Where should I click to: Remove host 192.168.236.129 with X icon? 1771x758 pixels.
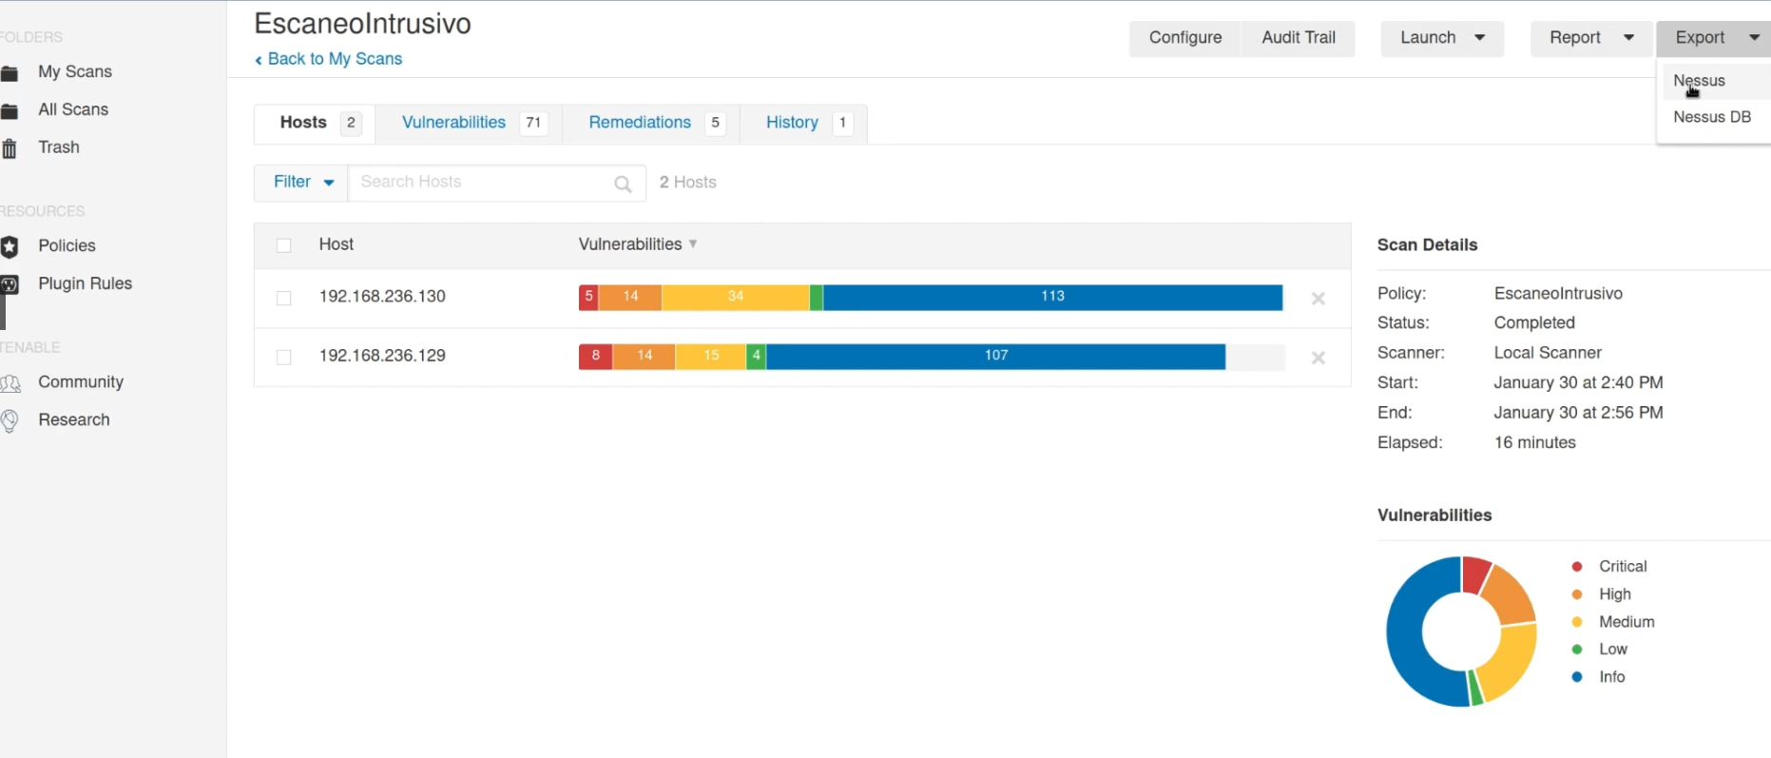[1318, 358]
